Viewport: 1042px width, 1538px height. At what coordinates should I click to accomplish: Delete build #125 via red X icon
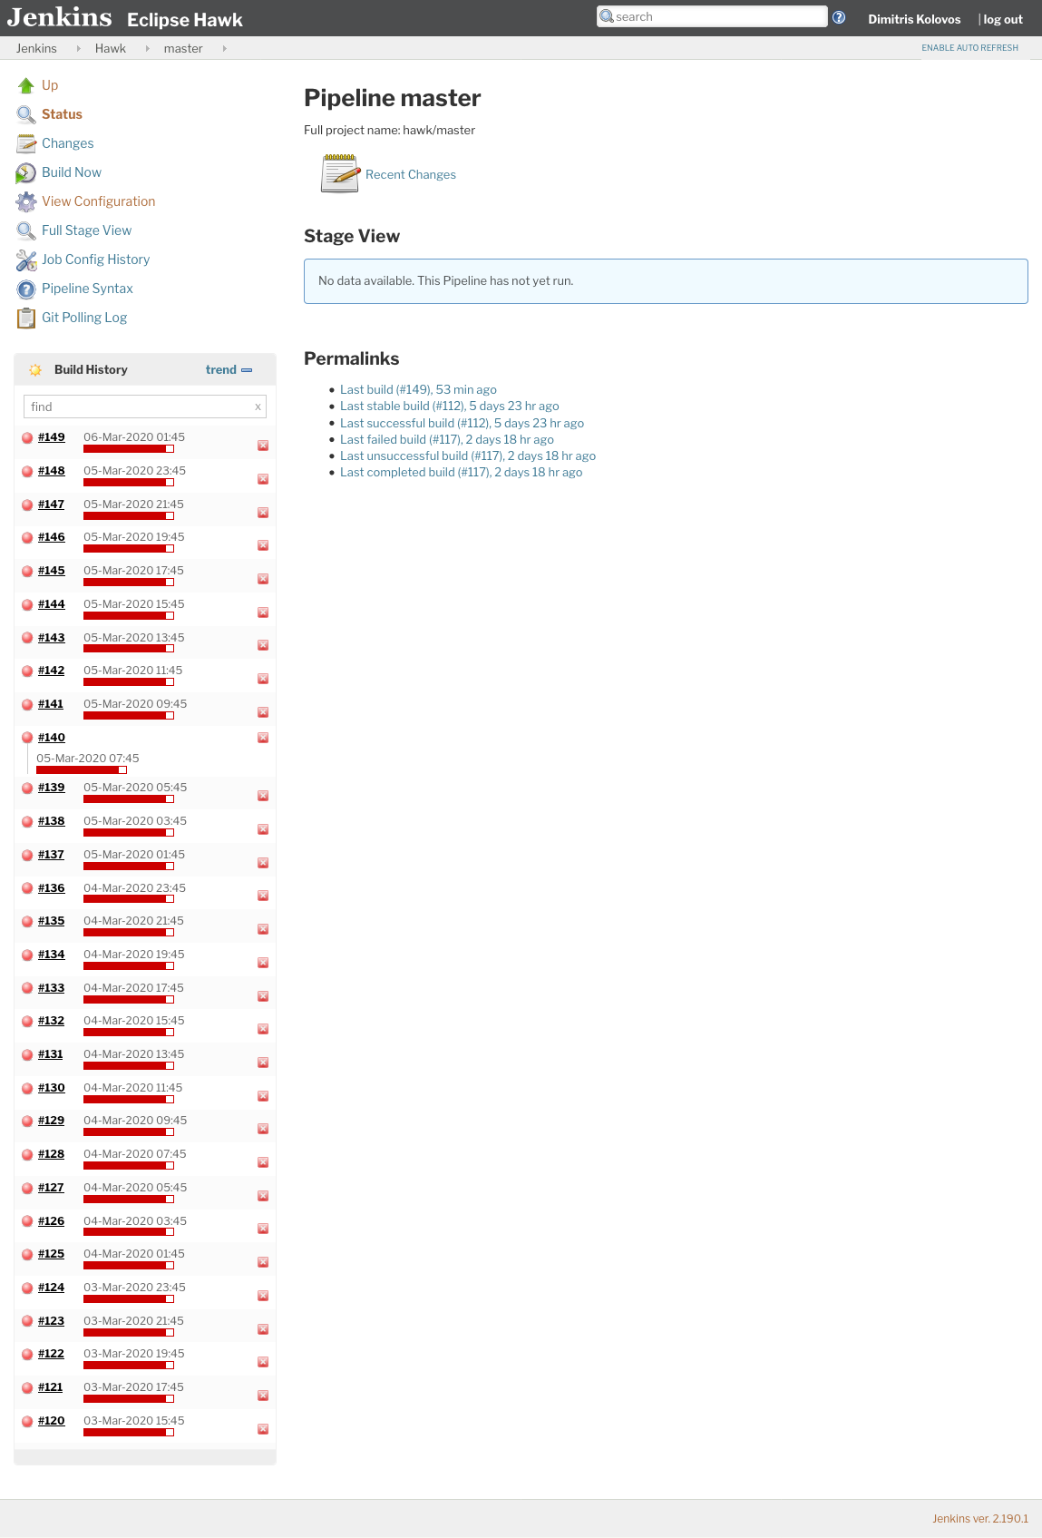(x=263, y=1262)
